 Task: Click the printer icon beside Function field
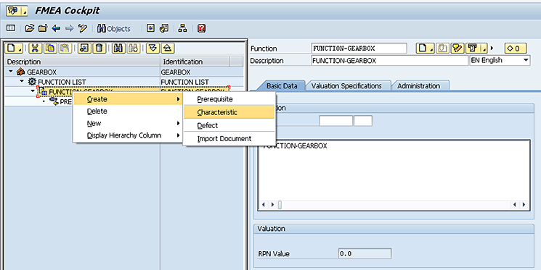(x=473, y=48)
